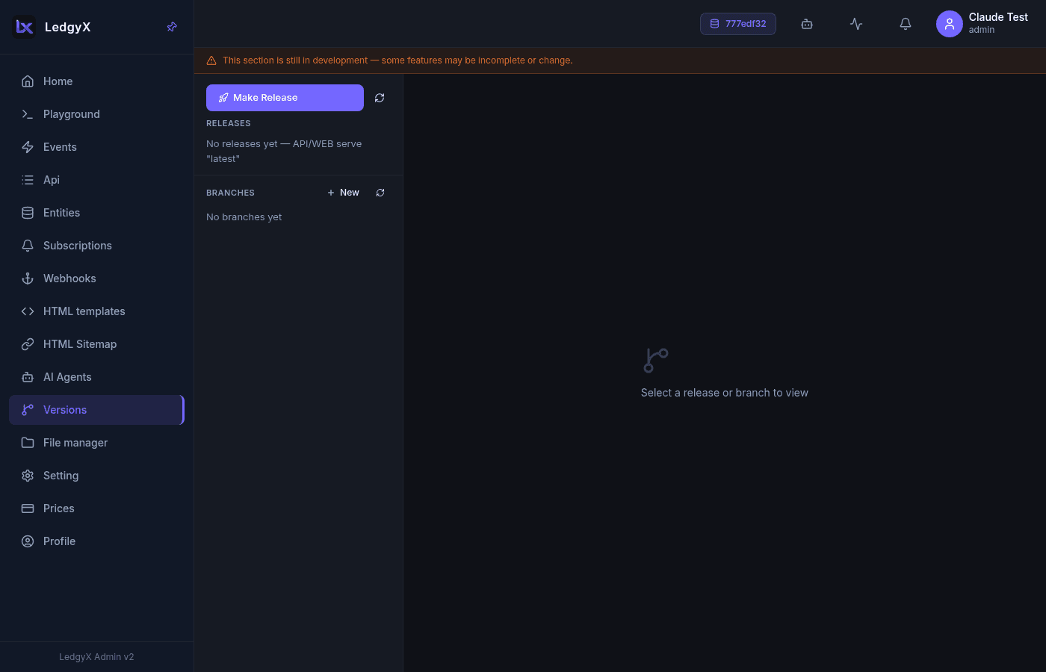Screen dimensions: 1046x672
Task: Open HTML Sitemap page link
Action: tap(96, 344)
